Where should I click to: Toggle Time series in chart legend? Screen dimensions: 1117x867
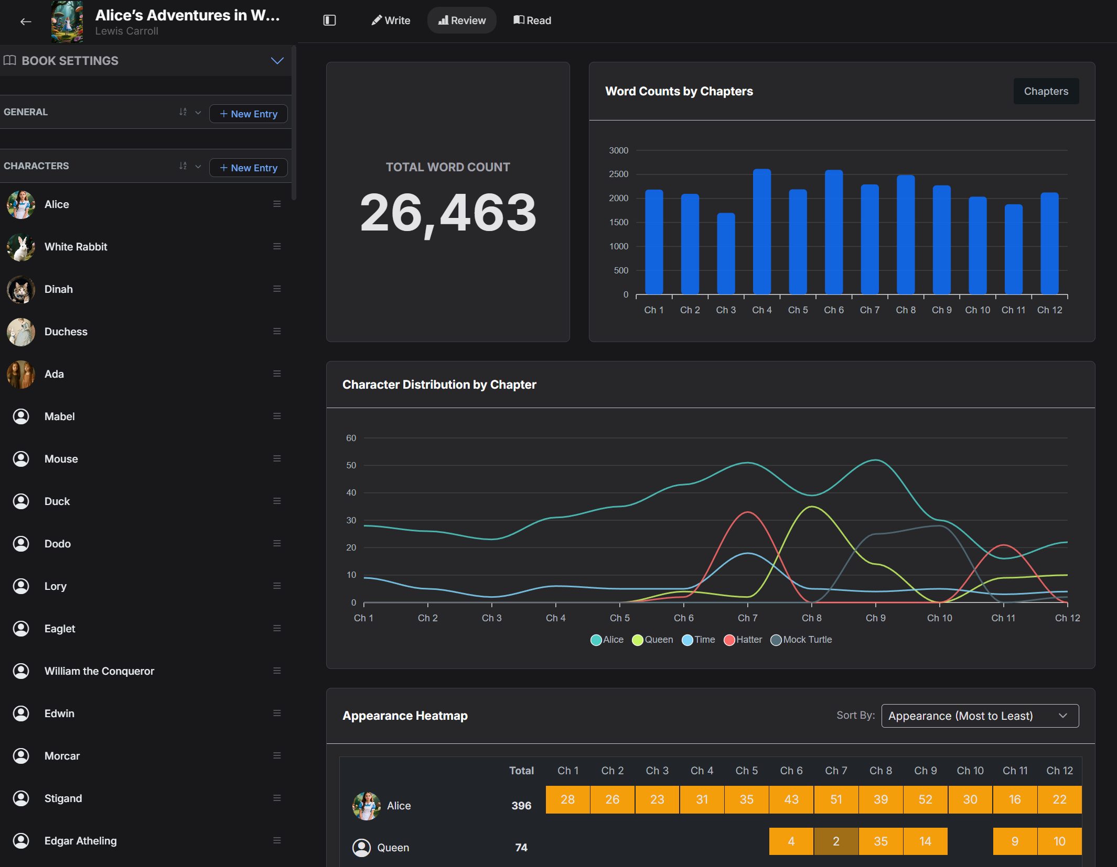pyautogui.click(x=699, y=640)
